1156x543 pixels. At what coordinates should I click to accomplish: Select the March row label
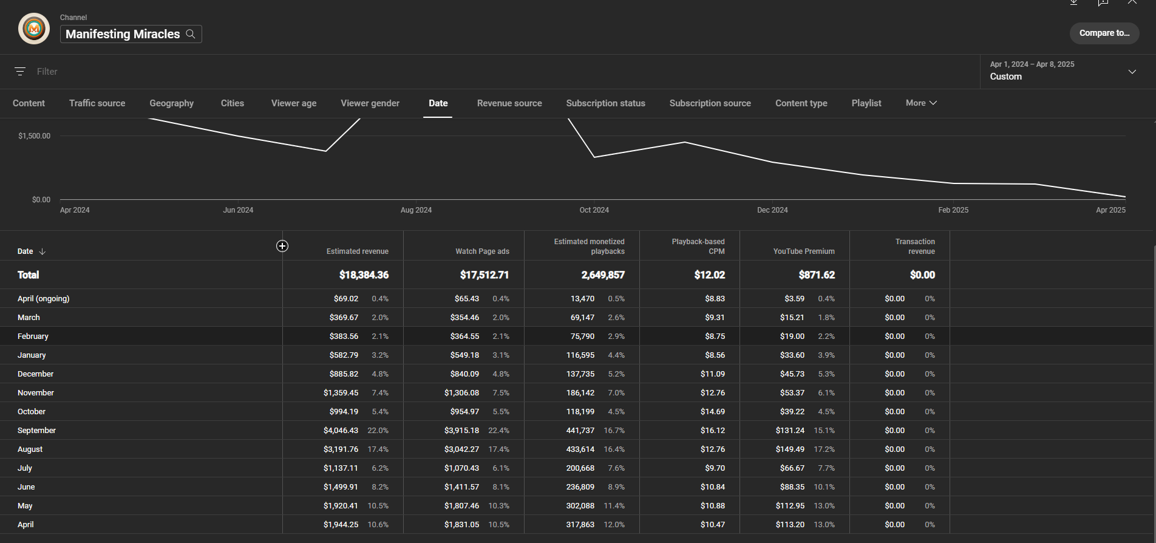[x=29, y=318]
